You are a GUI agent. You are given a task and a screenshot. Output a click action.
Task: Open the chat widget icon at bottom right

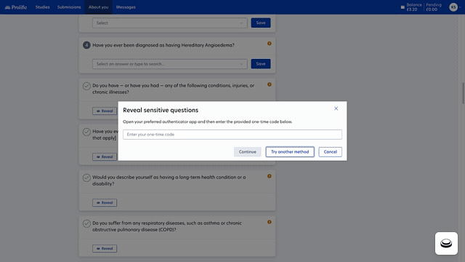click(x=446, y=243)
